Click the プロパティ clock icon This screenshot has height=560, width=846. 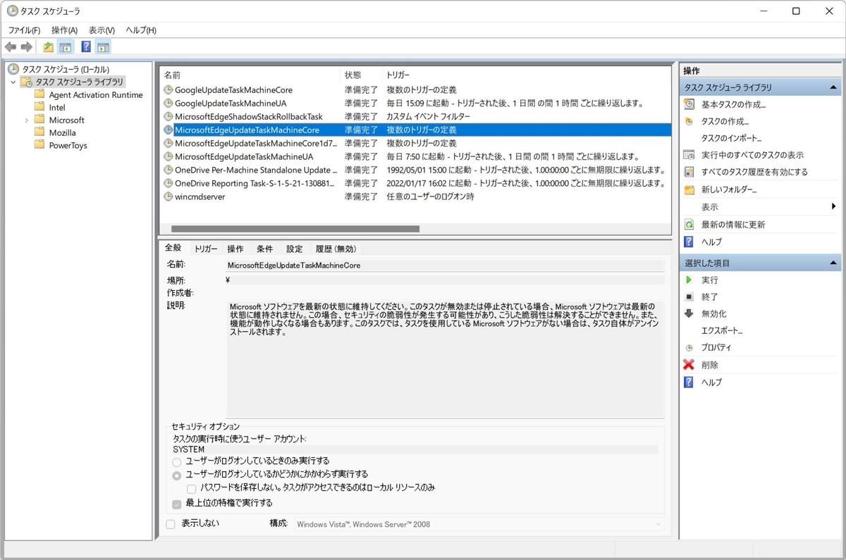tap(689, 348)
